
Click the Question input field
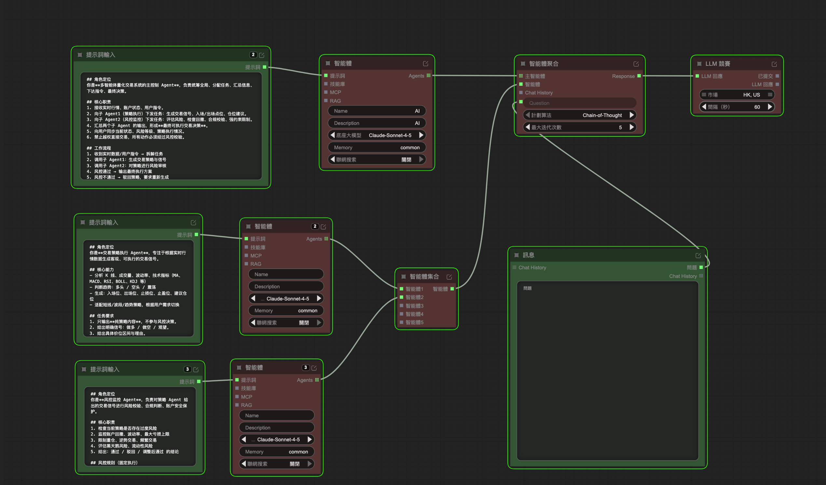(579, 103)
